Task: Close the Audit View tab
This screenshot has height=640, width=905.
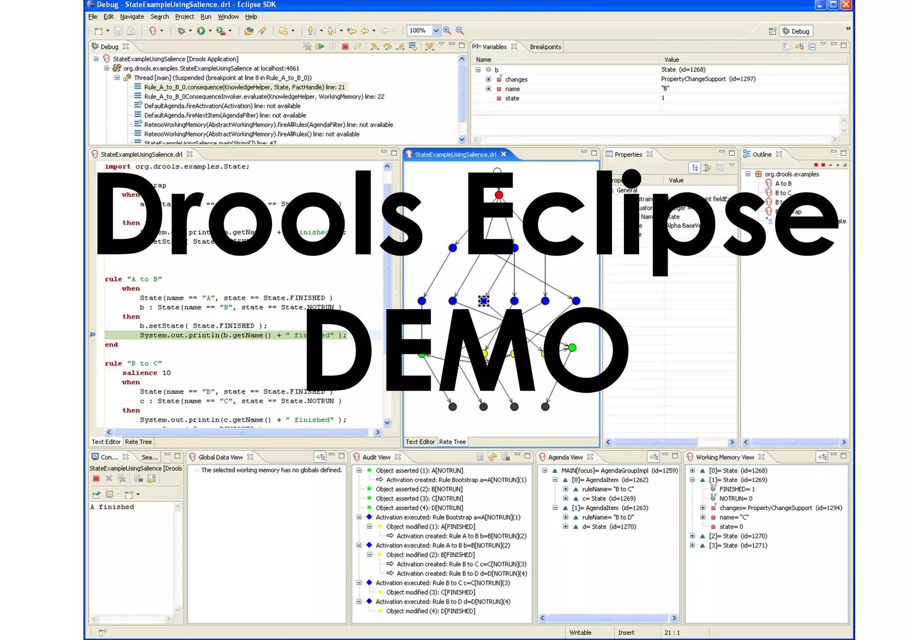Action: (398, 457)
